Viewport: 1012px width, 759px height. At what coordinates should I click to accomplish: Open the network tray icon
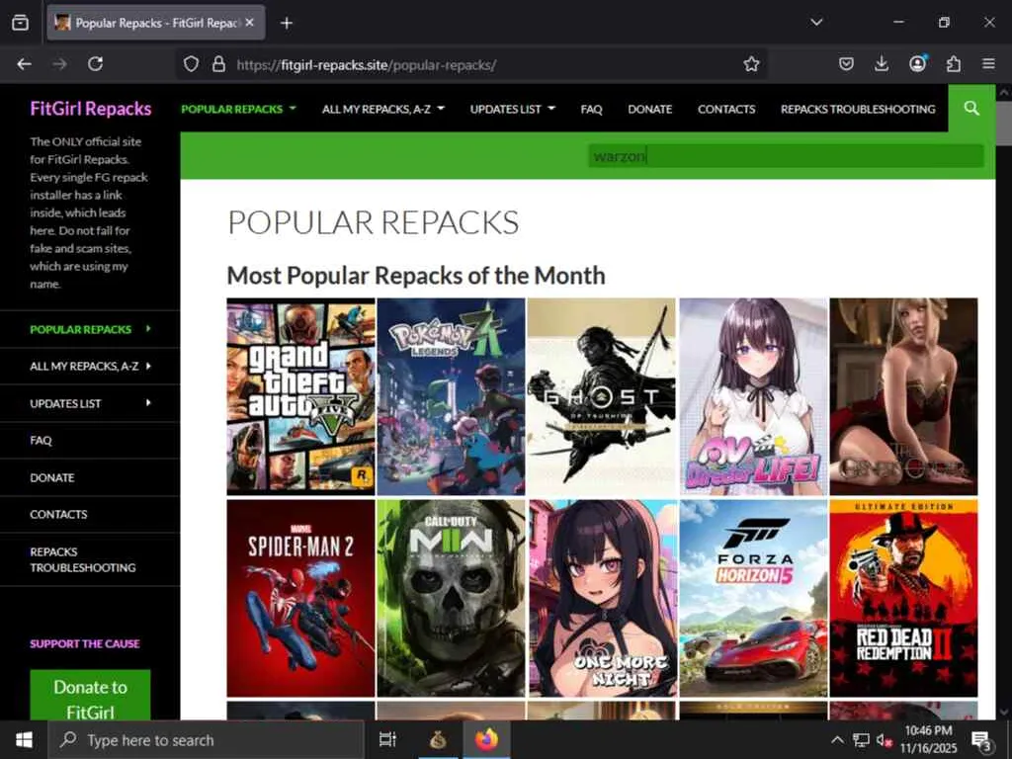[x=861, y=739]
